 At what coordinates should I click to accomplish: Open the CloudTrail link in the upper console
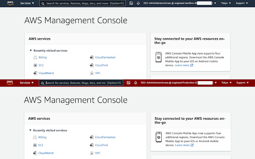coord(102,65)
